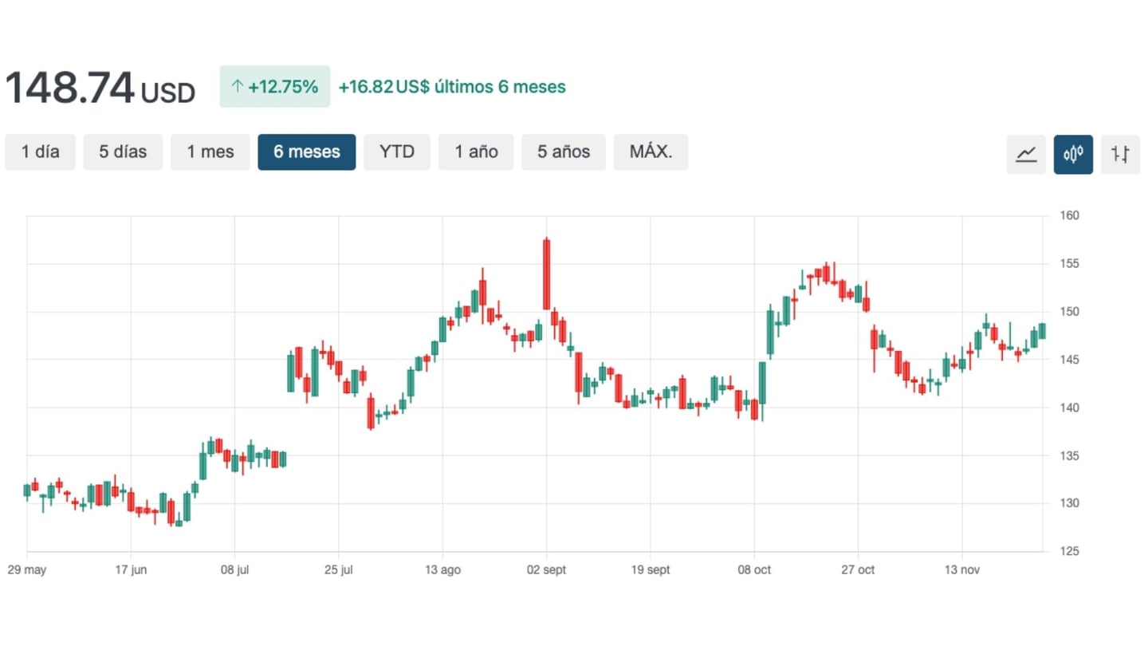Click the 13 nov date axis label
1148x646 pixels.
coord(961,570)
